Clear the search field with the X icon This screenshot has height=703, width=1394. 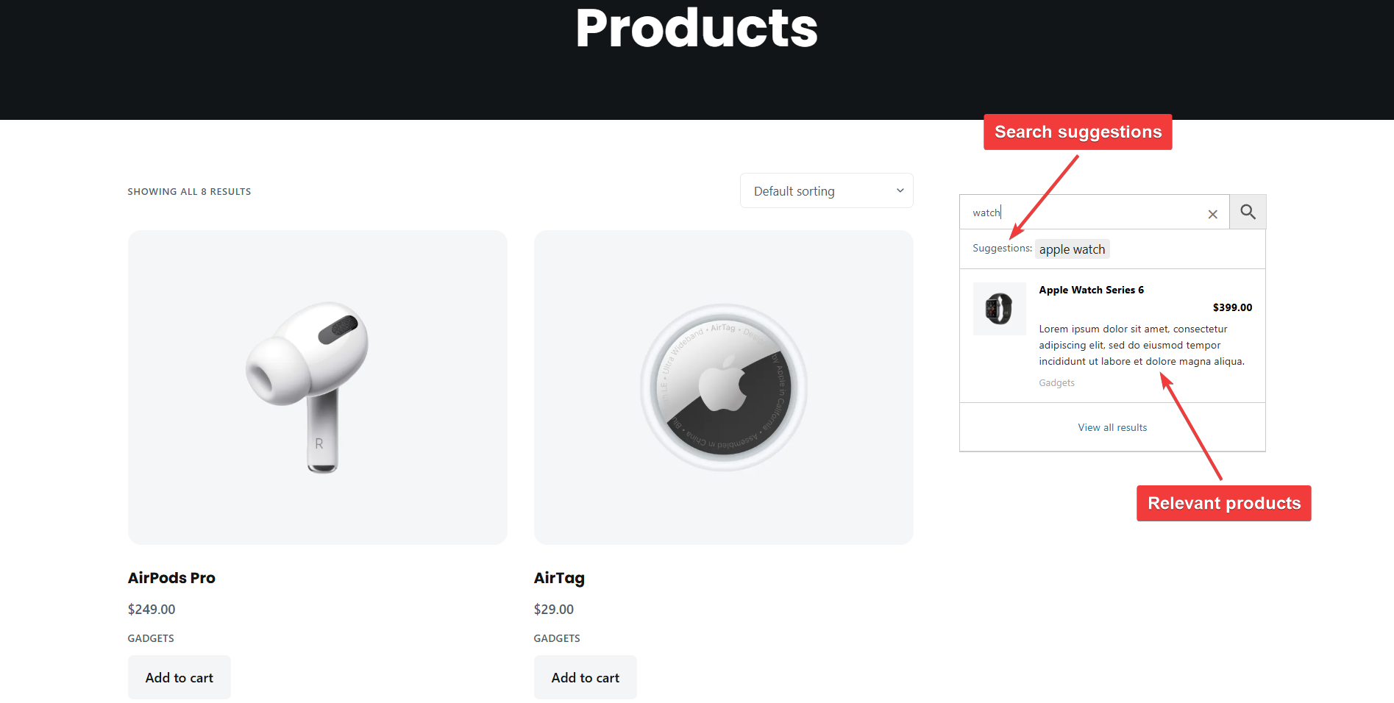click(x=1212, y=214)
